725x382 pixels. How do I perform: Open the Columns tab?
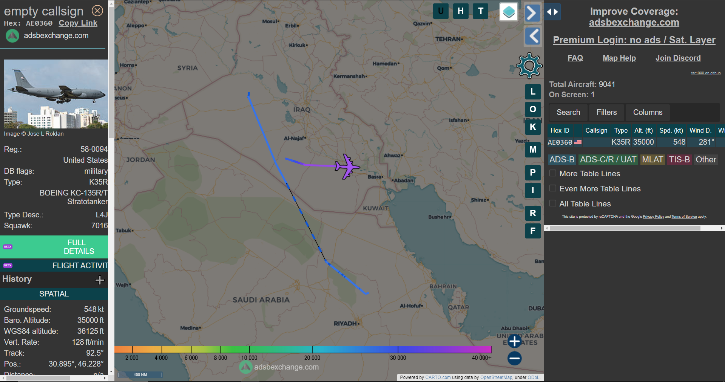click(x=648, y=112)
